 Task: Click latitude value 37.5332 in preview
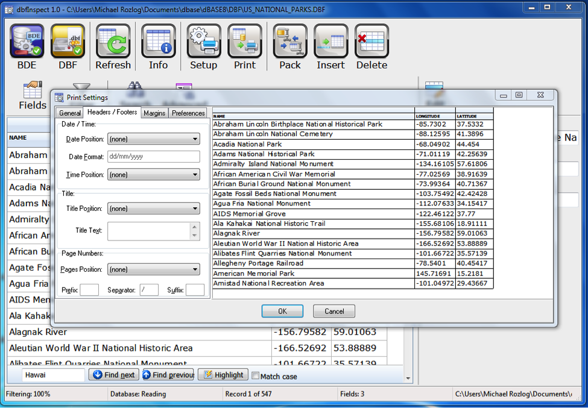click(x=475, y=124)
